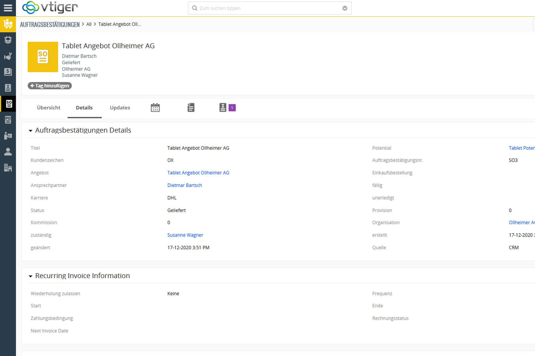Viewport: 535px width, 356px height.
Task: Open the Products box icon in sidebar
Action: click(x=8, y=40)
